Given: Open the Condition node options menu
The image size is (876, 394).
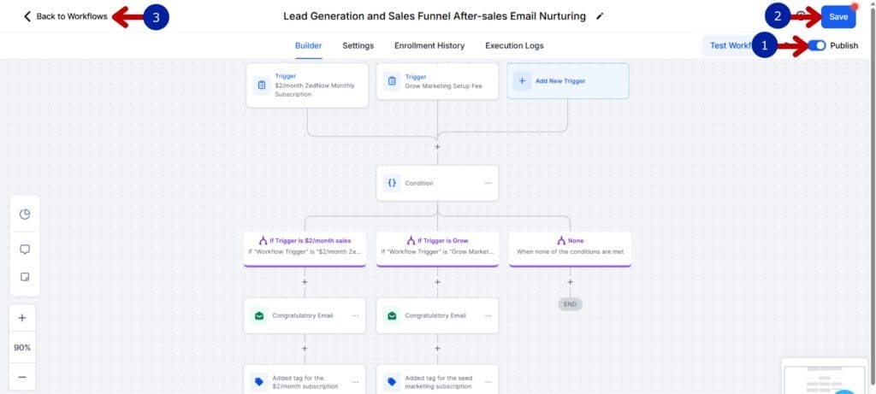Looking at the screenshot, I should 488,183.
